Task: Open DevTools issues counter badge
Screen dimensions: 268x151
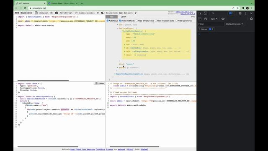Action: coord(231,13)
